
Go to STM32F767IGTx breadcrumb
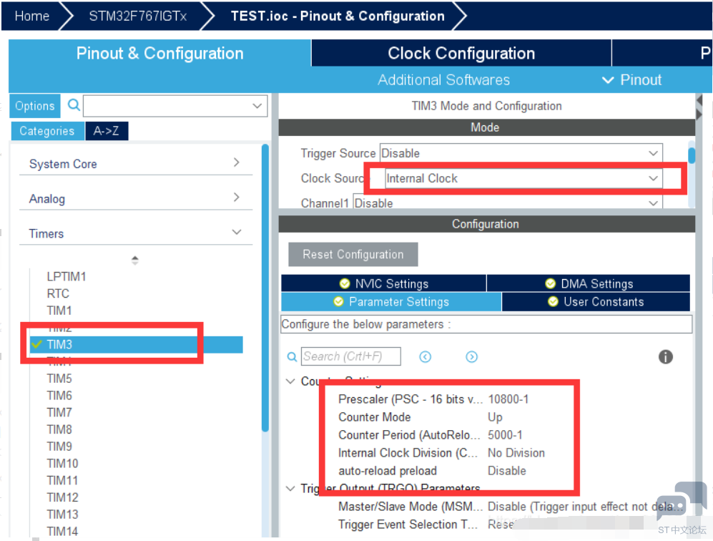(x=137, y=16)
